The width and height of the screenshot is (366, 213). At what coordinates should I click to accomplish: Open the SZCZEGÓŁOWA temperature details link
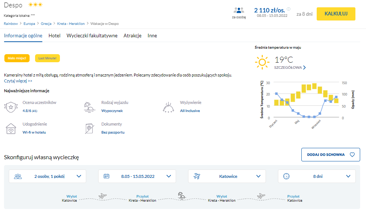[290, 67]
